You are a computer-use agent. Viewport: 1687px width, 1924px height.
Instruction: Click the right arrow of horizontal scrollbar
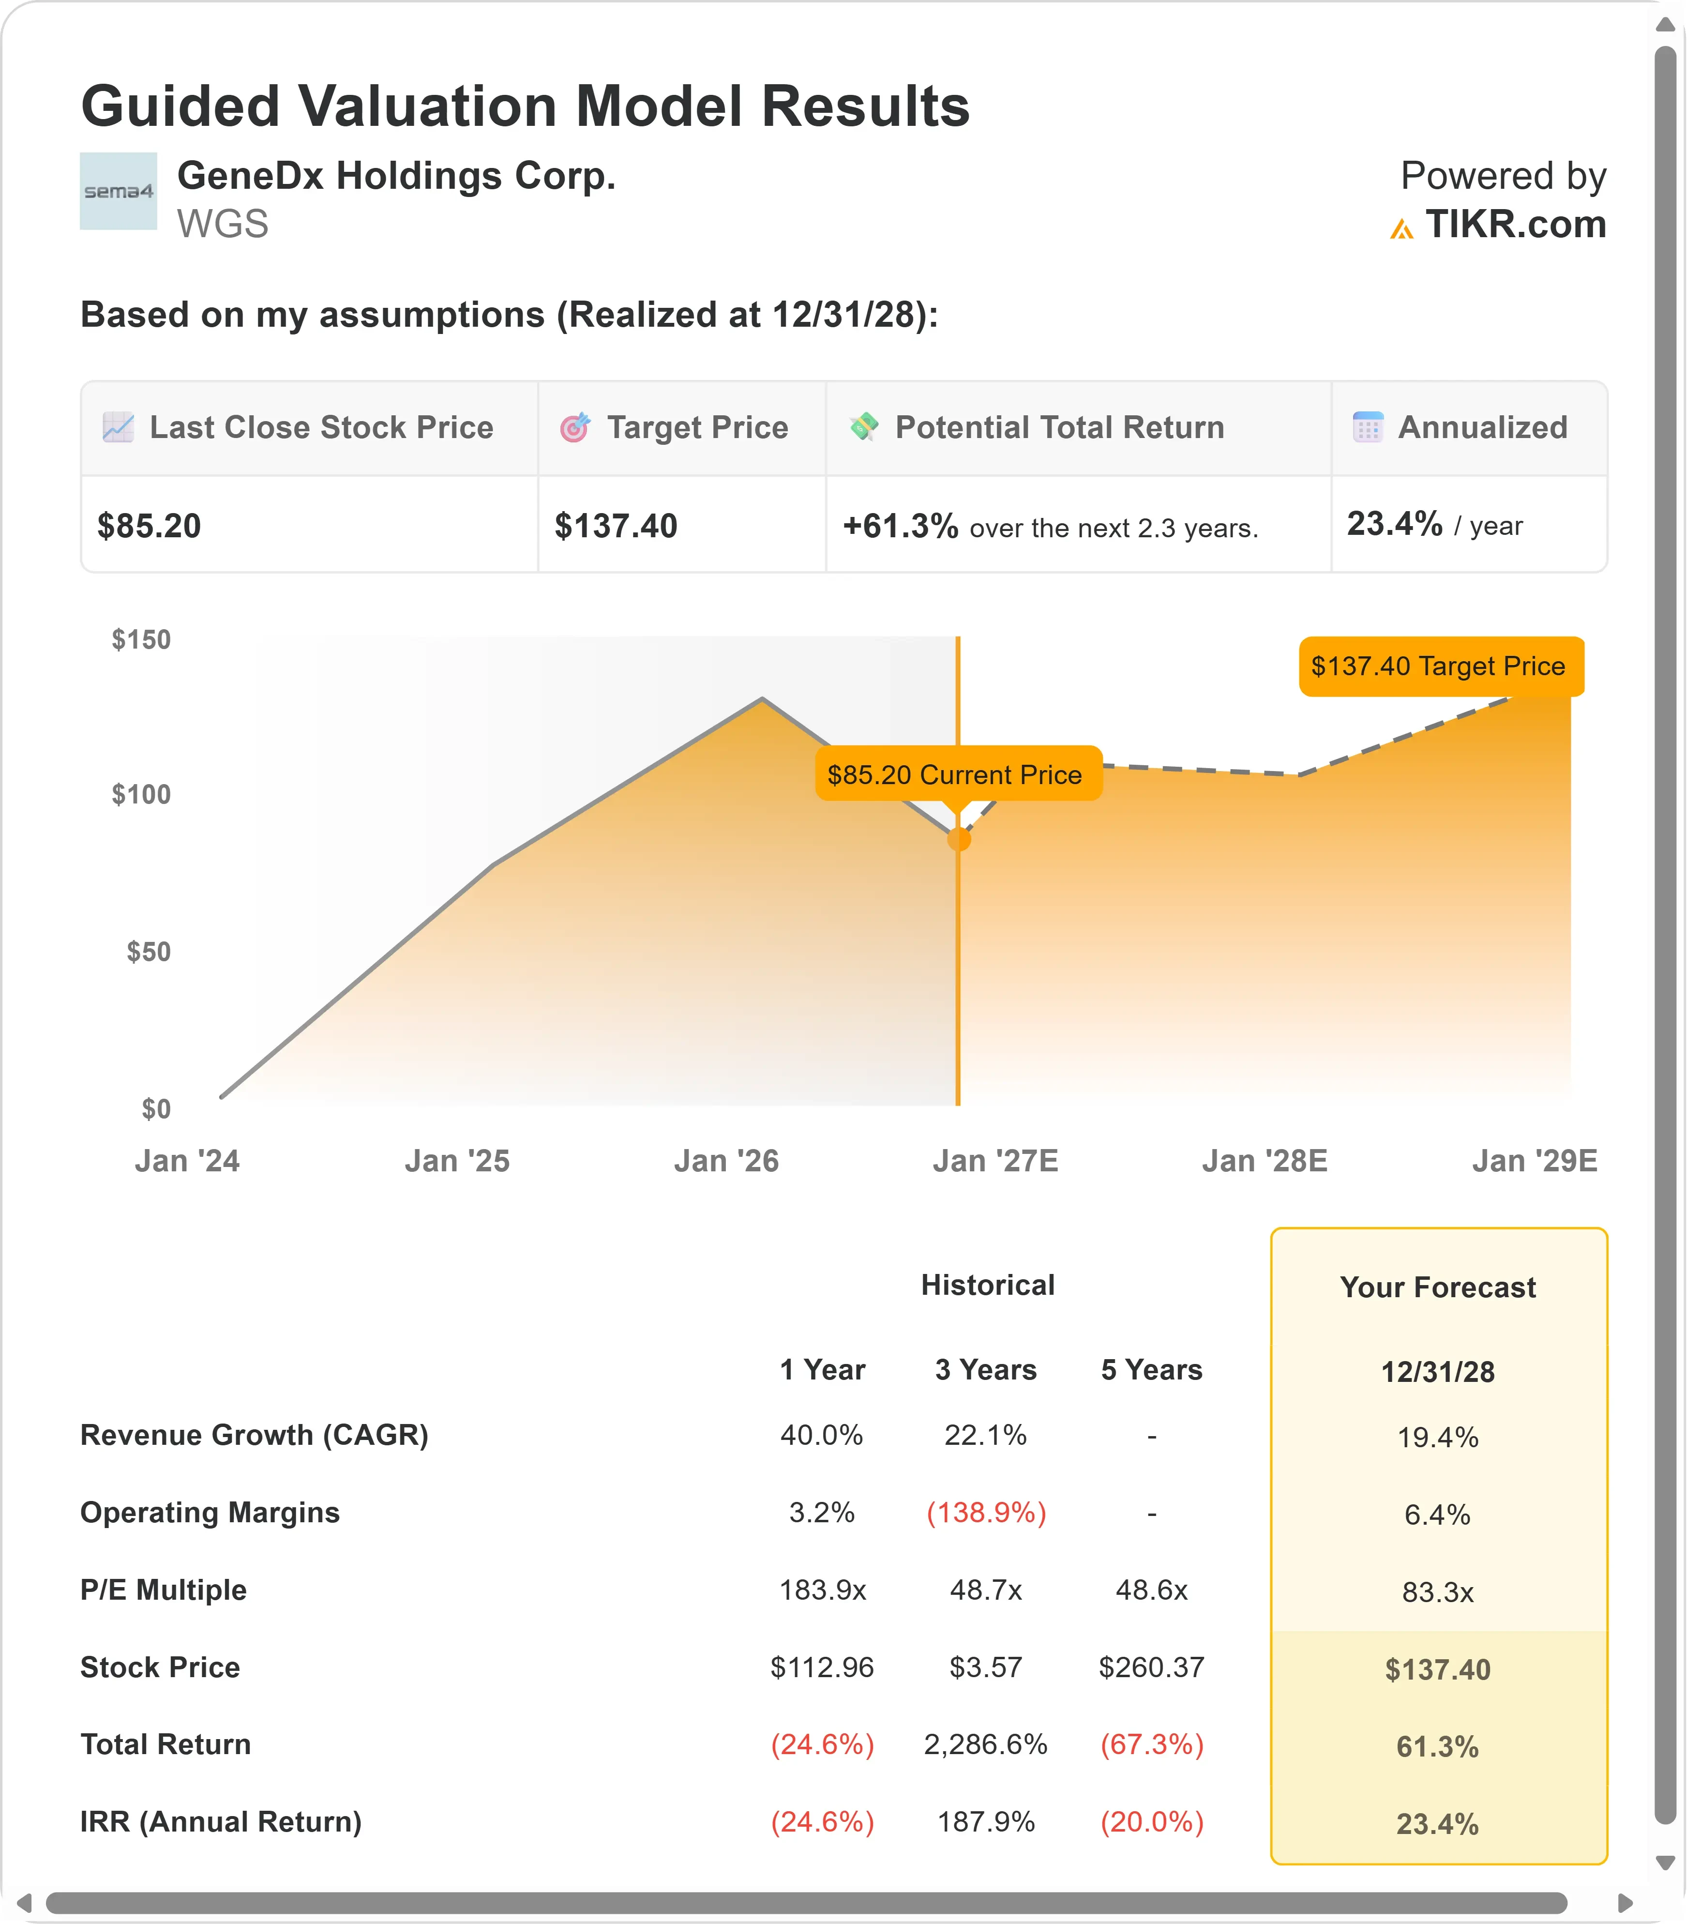(x=1625, y=1903)
